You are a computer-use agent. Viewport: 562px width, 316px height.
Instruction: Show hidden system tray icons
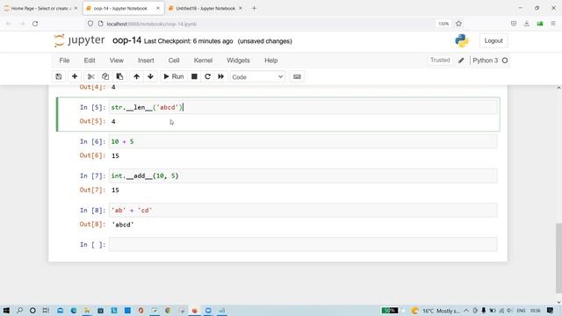point(466,311)
